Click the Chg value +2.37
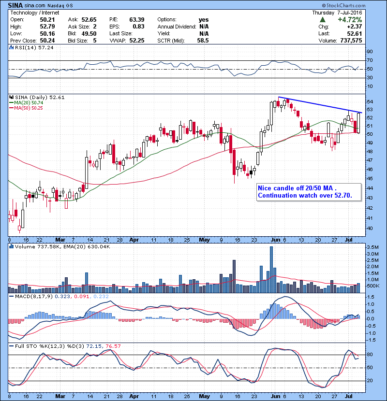Image resolution: width=387 pixels, height=401 pixels. (x=355, y=27)
